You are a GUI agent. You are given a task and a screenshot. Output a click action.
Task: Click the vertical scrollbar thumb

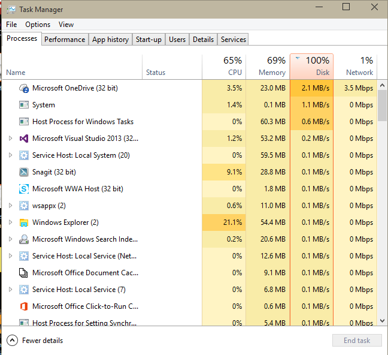(382, 106)
